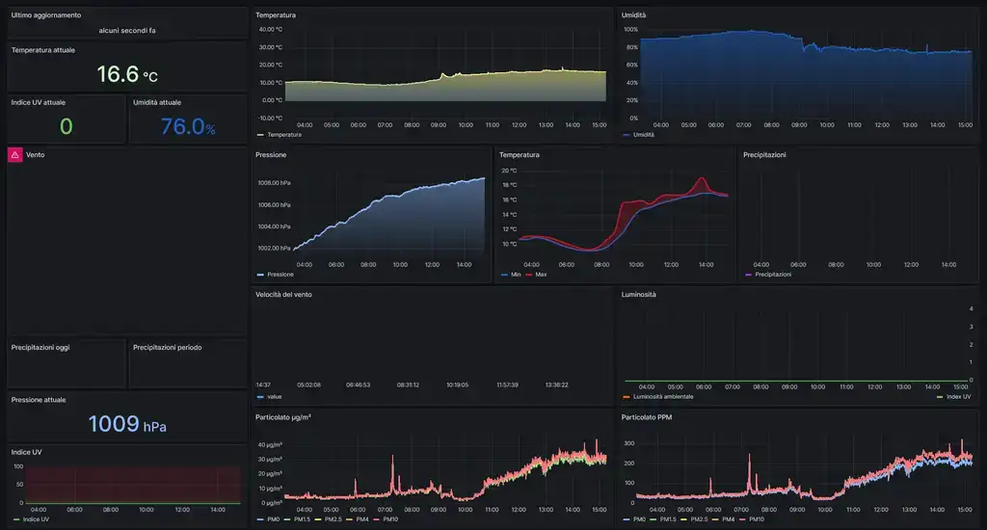
Task: Click the red warning icon on Vento panel
Action: point(14,154)
